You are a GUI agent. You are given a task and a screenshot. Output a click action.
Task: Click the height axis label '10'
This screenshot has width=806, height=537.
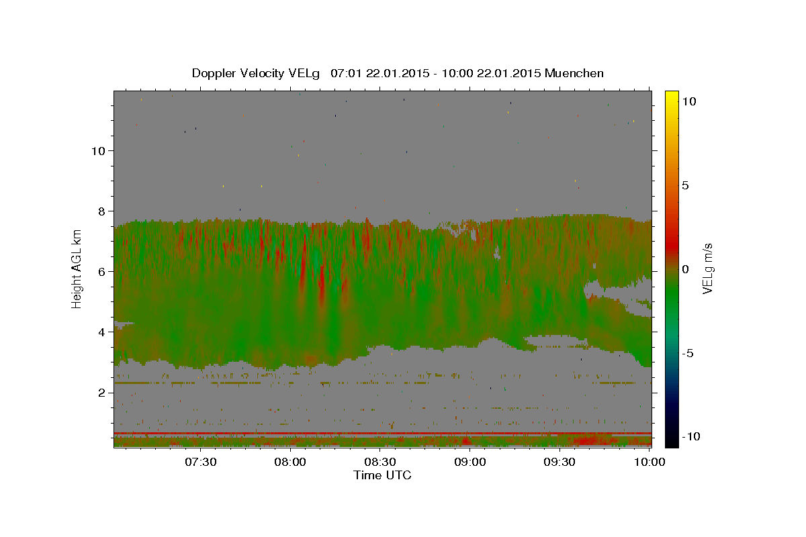[x=99, y=150]
